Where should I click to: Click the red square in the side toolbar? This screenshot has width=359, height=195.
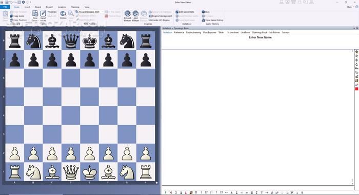(356, 89)
